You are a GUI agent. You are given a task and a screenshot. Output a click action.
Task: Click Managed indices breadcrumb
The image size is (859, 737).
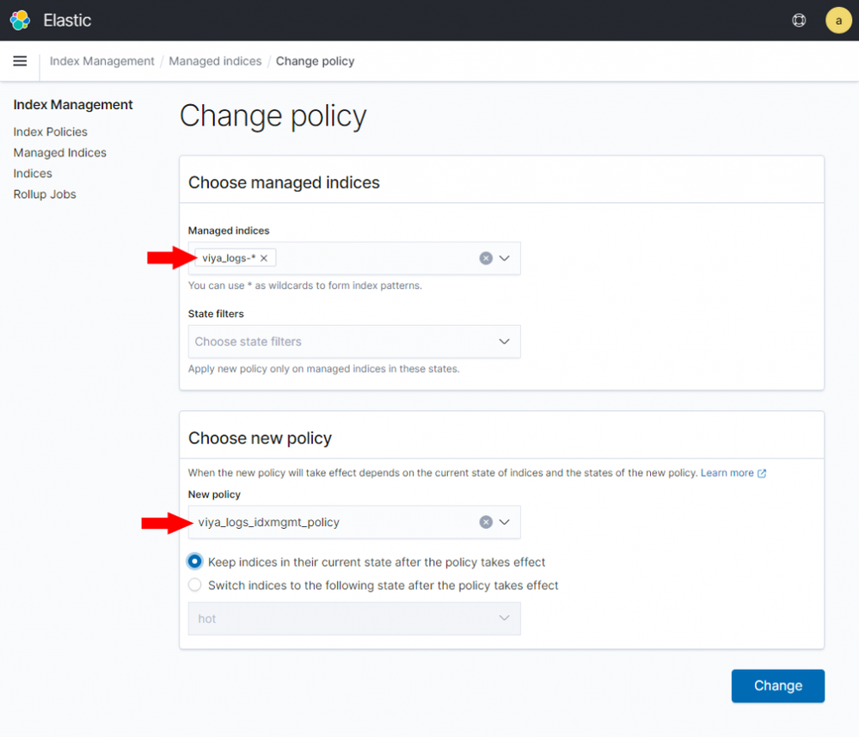click(215, 61)
